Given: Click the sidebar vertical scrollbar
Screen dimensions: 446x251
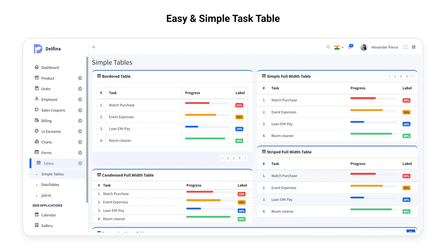Looking at the screenshot, I should pyautogui.click(x=87, y=130).
